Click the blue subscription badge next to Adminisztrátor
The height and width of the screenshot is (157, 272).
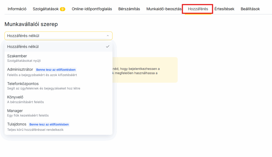click(56, 70)
